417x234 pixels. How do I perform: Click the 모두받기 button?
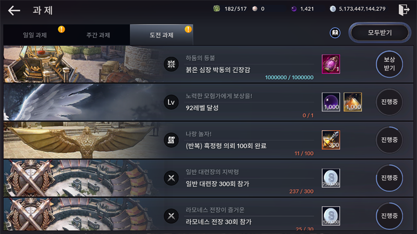pyautogui.click(x=380, y=33)
